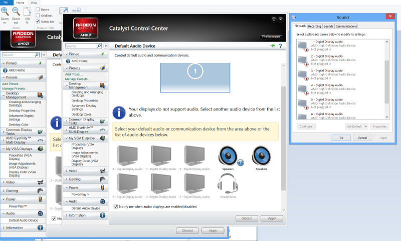The height and width of the screenshot is (241, 401).
Task: Switch to the Home ribbon tab
Action: [x=21, y=3]
